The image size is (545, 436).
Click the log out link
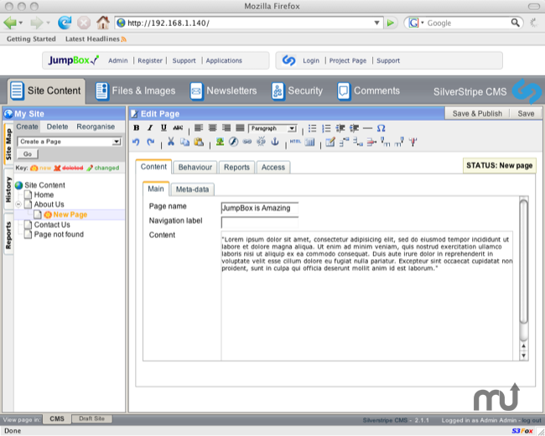coord(532,420)
